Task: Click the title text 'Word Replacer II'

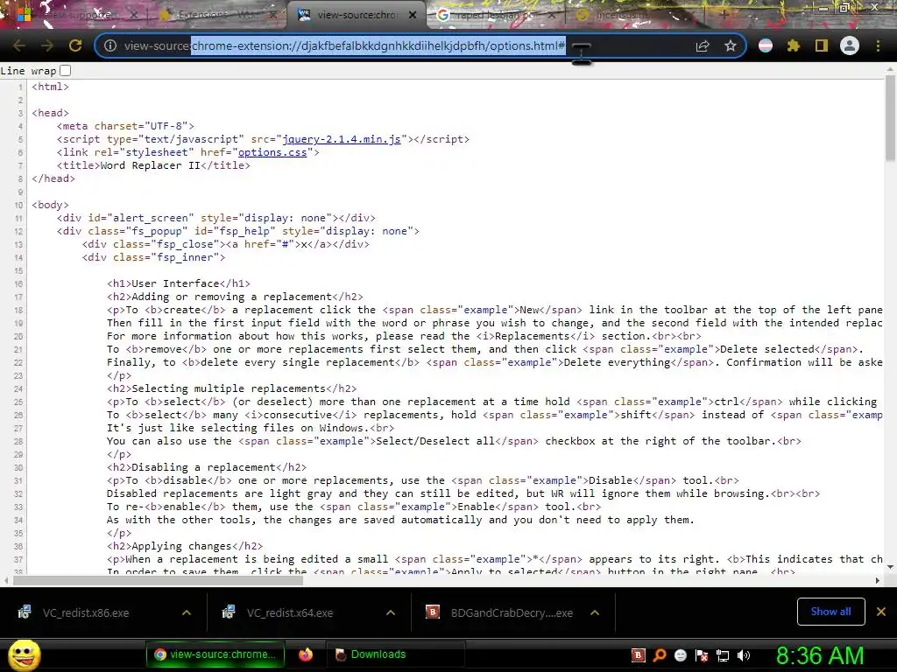Action: coord(150,165)
